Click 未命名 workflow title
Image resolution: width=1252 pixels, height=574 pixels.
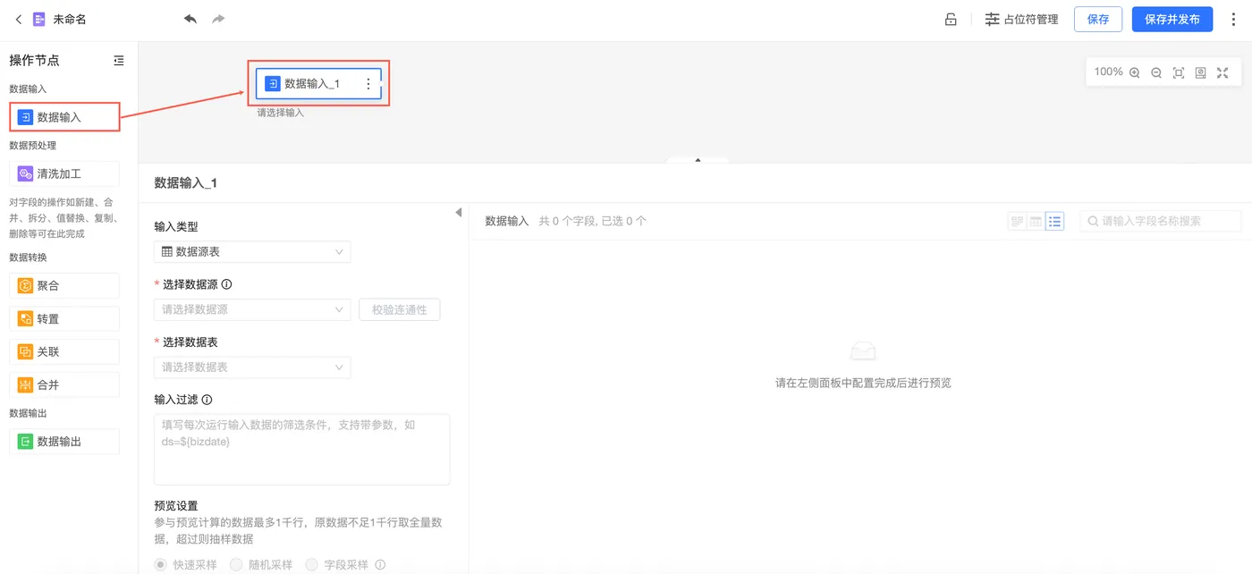[70, 19]
